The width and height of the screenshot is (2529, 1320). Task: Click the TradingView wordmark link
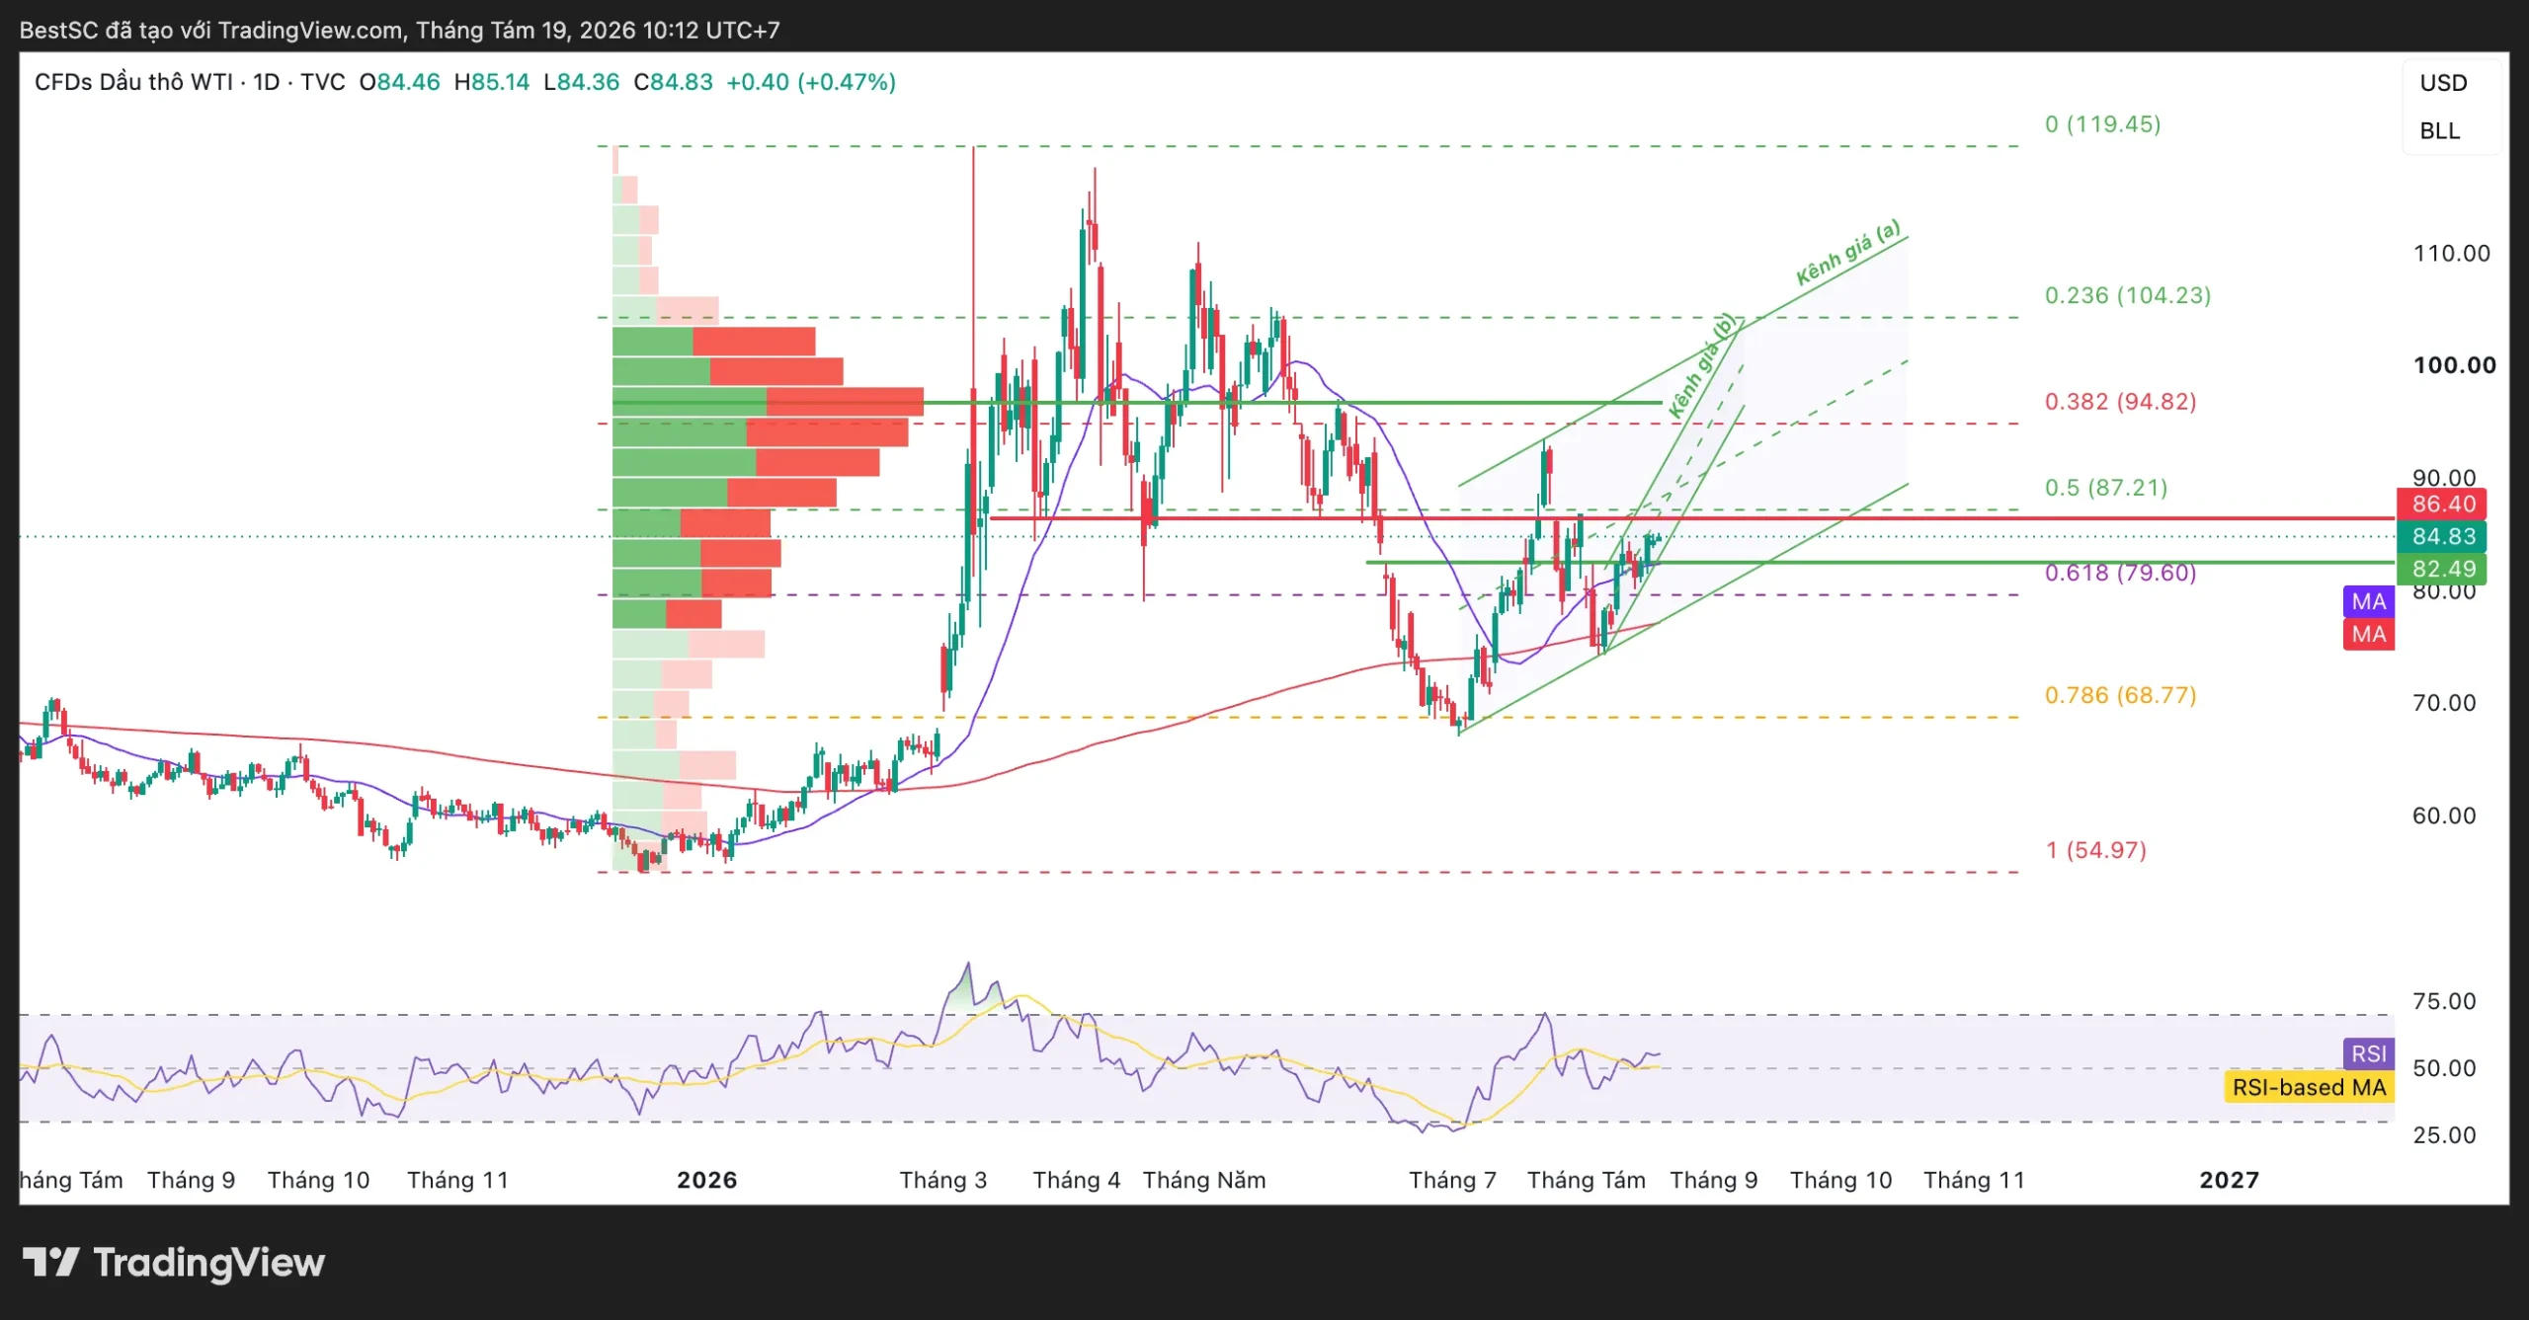click(208, 1263)
